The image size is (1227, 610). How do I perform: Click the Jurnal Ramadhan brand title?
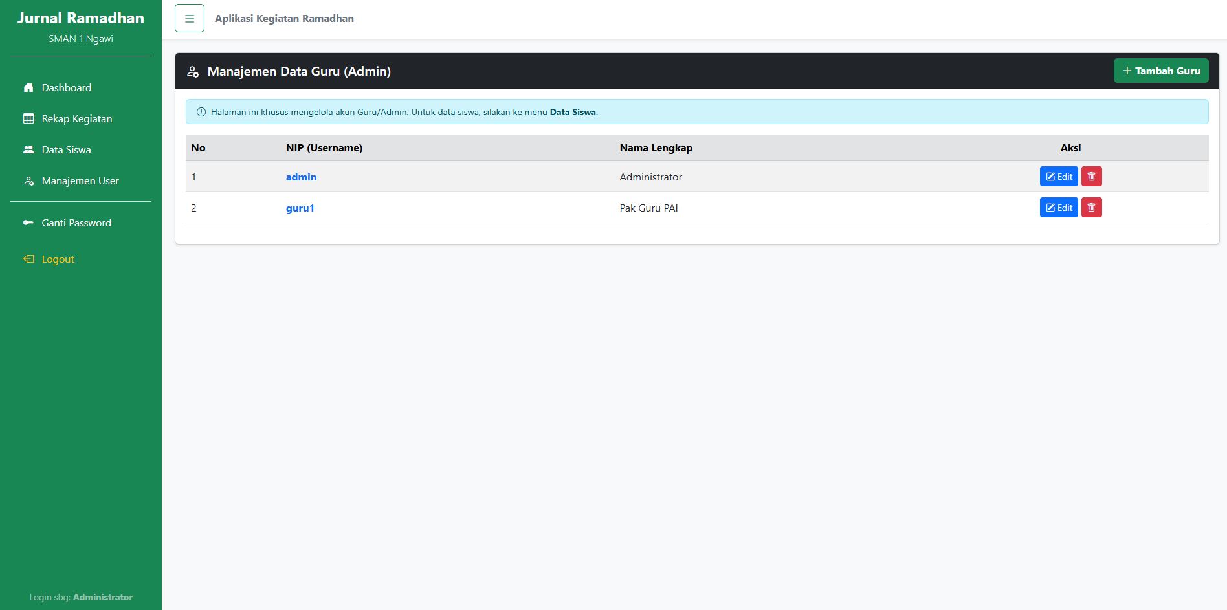tap(81, 18)
